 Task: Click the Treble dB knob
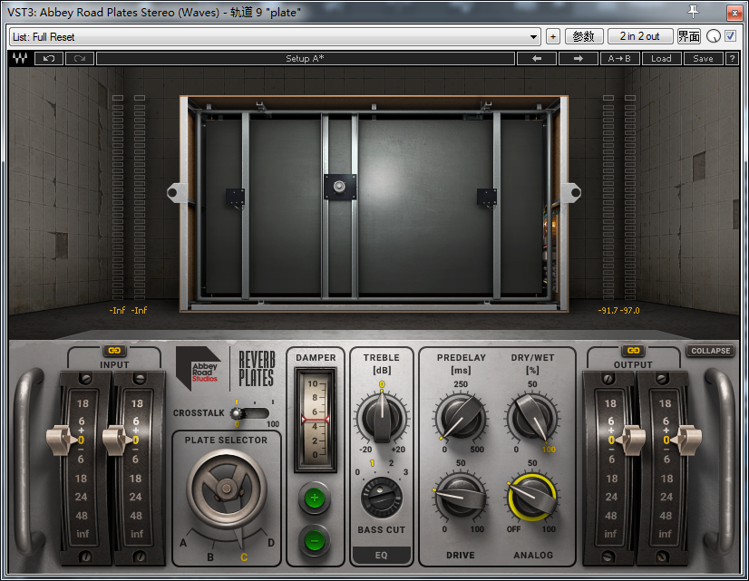click(x=381, y=418)
